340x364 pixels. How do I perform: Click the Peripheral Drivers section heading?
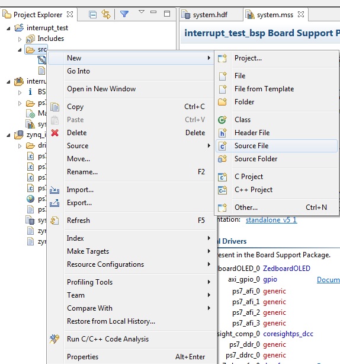[232, 241]
